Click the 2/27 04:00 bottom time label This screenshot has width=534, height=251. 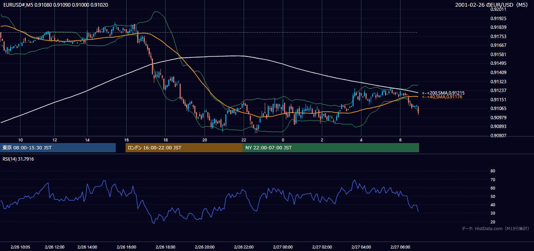coord(361,247)
